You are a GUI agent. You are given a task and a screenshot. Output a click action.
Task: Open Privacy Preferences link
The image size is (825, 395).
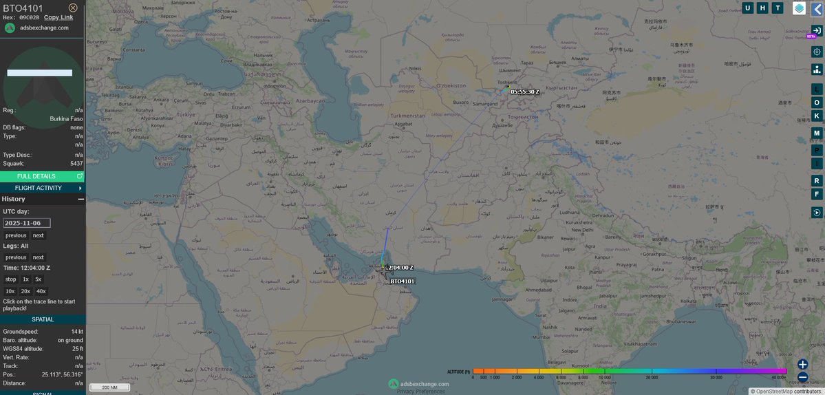421,392
